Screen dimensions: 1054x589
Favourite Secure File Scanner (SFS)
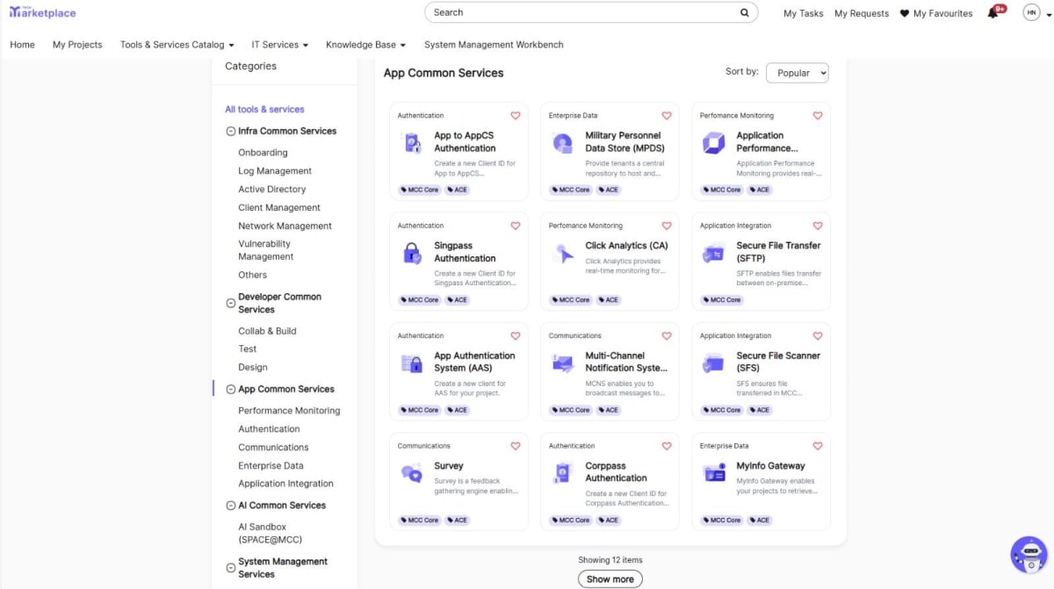pos(818,336)
